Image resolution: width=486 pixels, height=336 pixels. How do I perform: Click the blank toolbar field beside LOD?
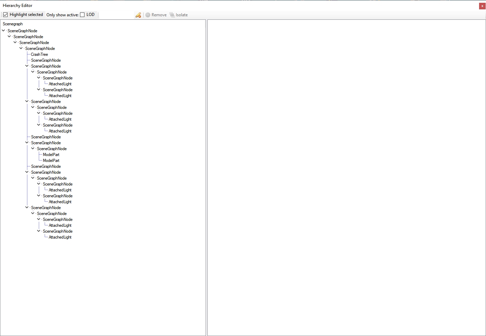click(x=116, y=15)
